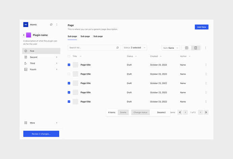Open row actions menu for first Page title
Screen dimensions: 233x159
tap(206, 65)
